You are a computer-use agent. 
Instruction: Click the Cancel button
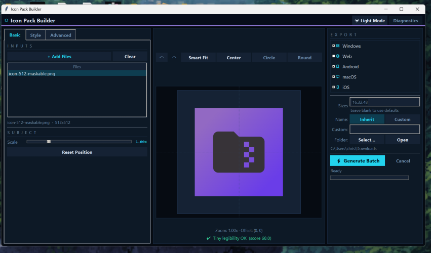pos(403,161)
